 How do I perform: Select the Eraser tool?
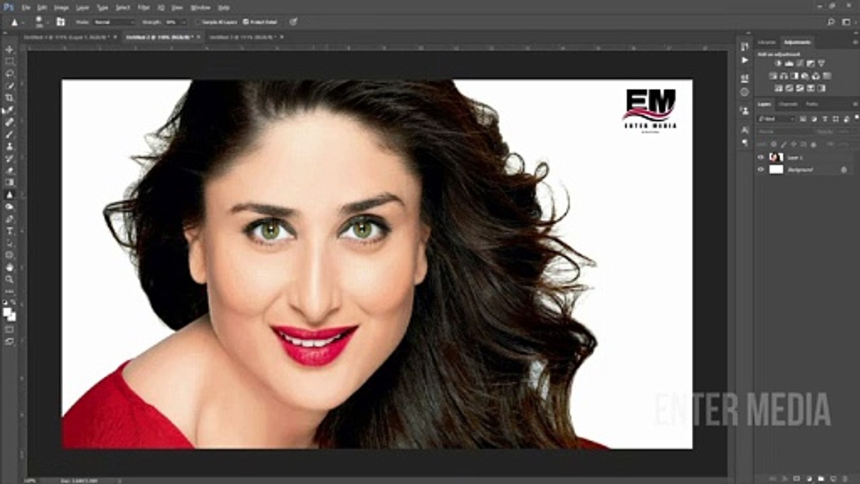[9, 171]
